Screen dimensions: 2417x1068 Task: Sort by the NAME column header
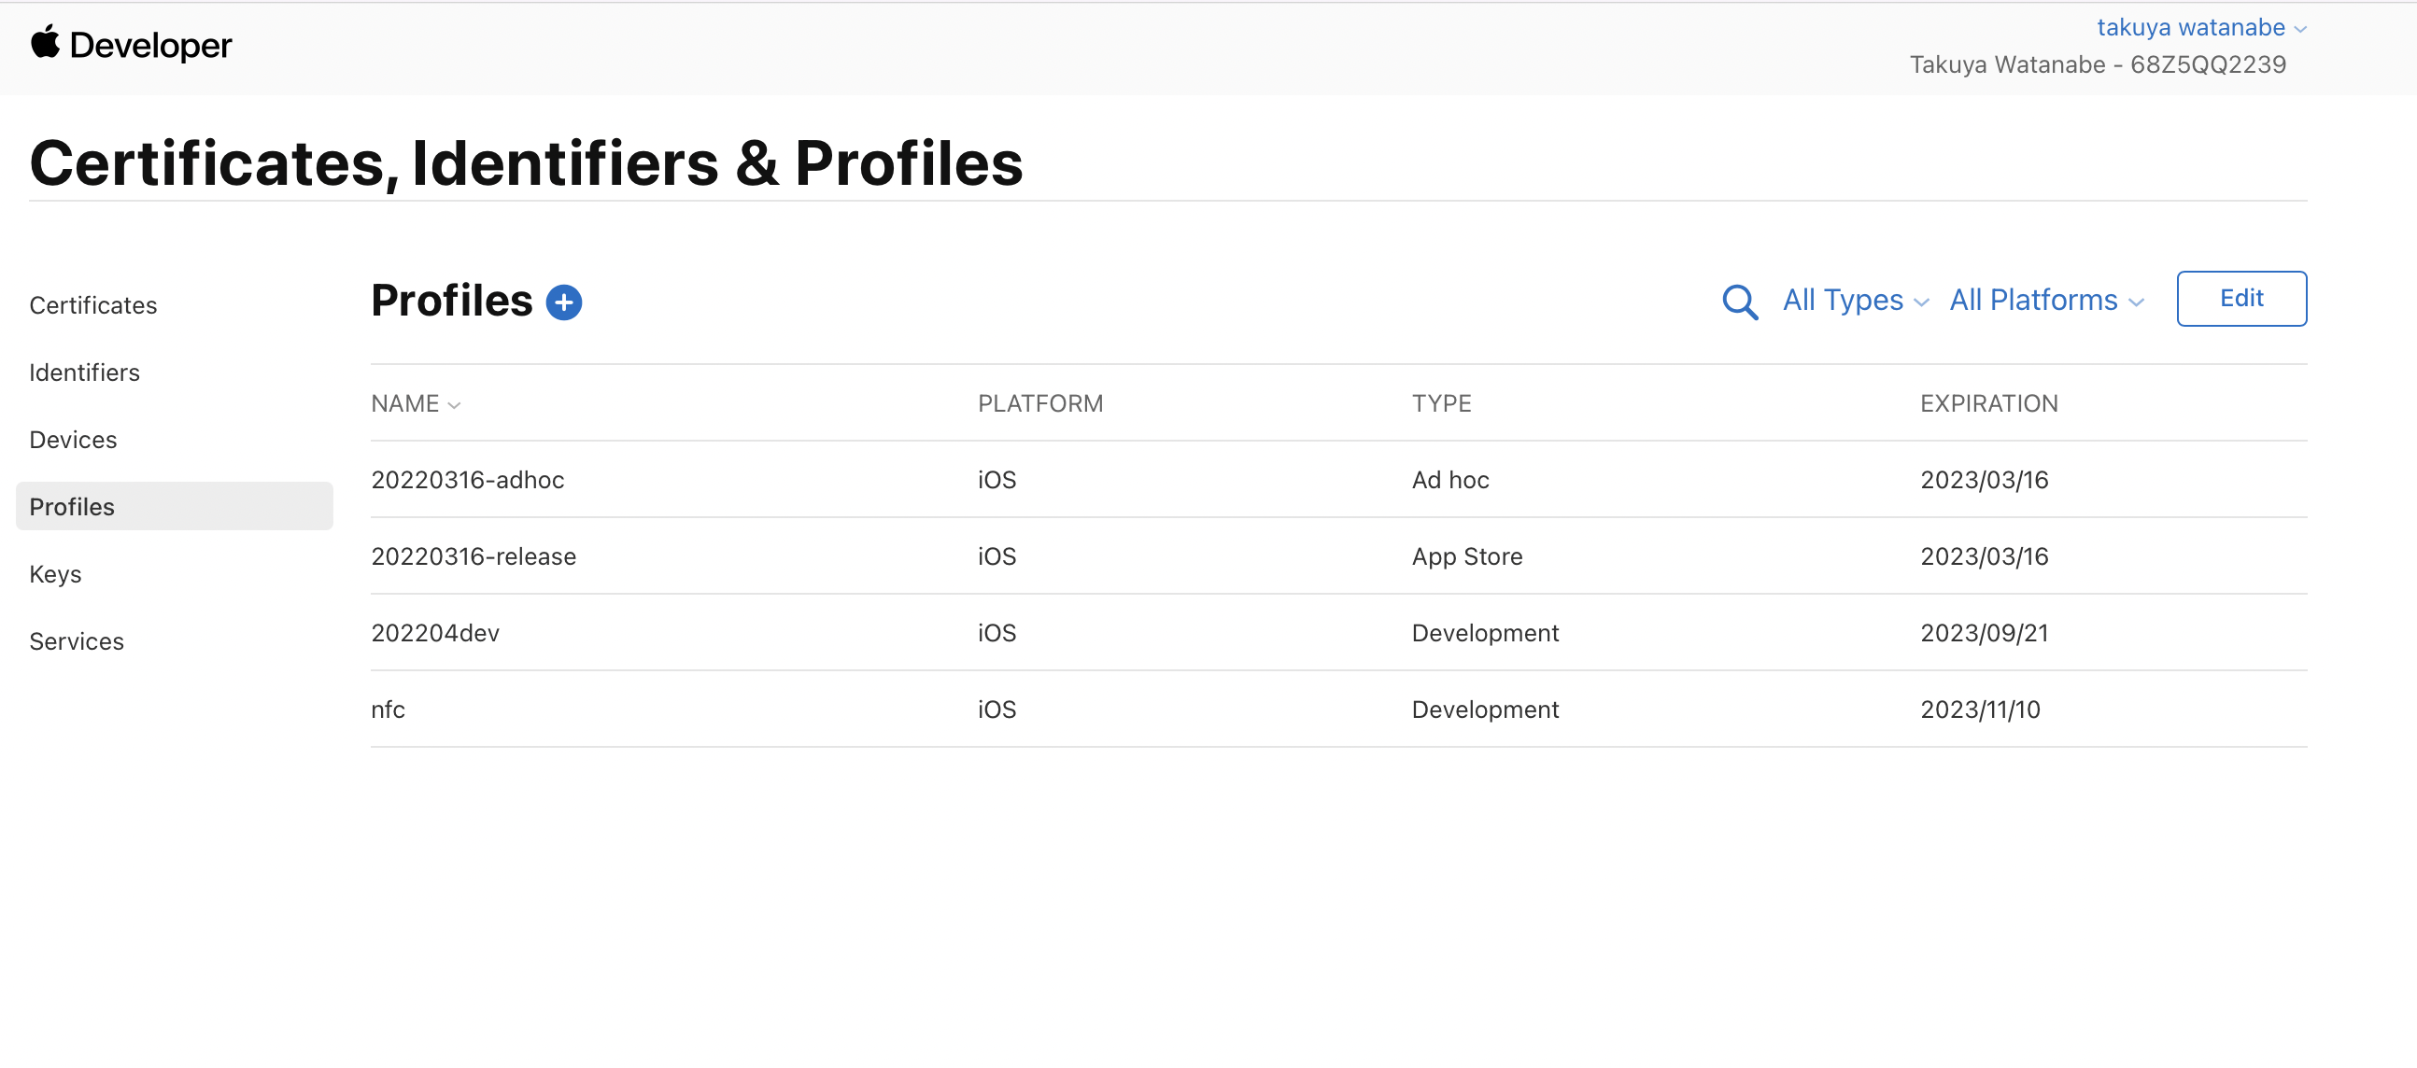click(x=415, y=403)
